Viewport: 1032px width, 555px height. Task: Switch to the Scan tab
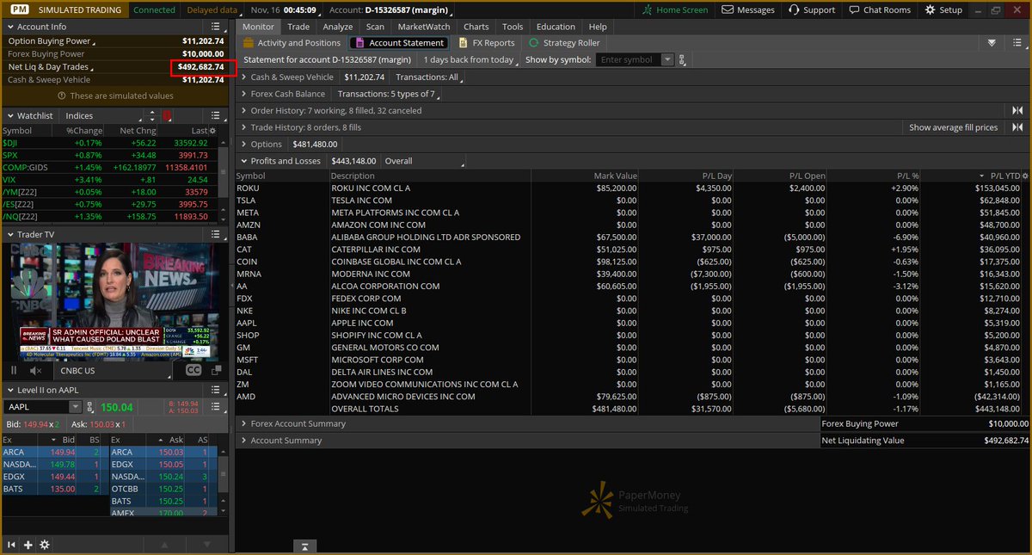[376, 27]
